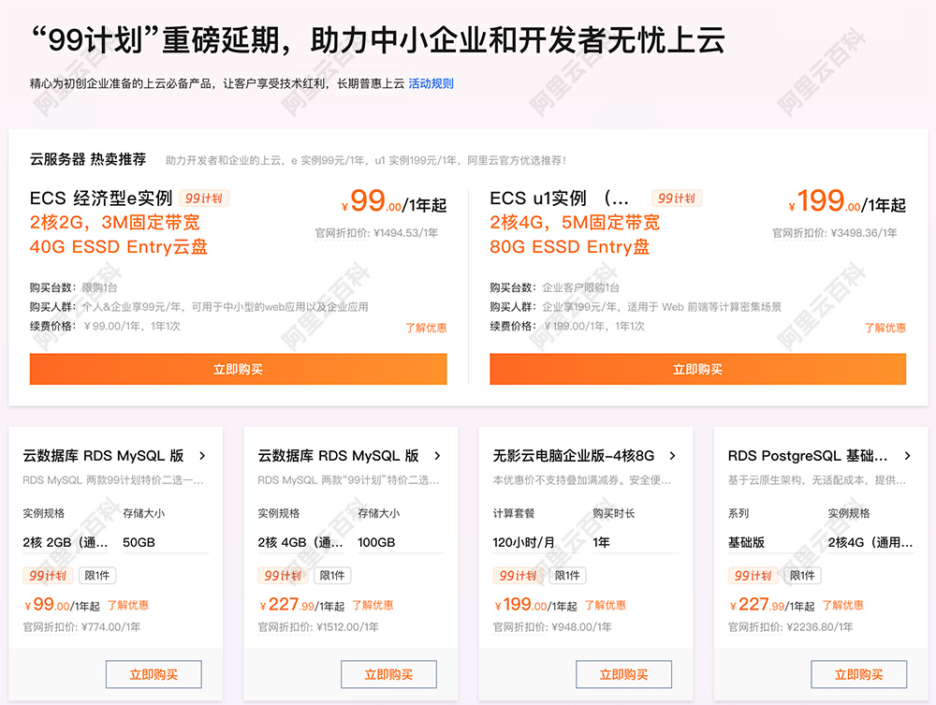This screenshot has width=936, height=705.
Task: Click 立即购买 on the RDS PostgreSQL card
Action: click(858, 674)
